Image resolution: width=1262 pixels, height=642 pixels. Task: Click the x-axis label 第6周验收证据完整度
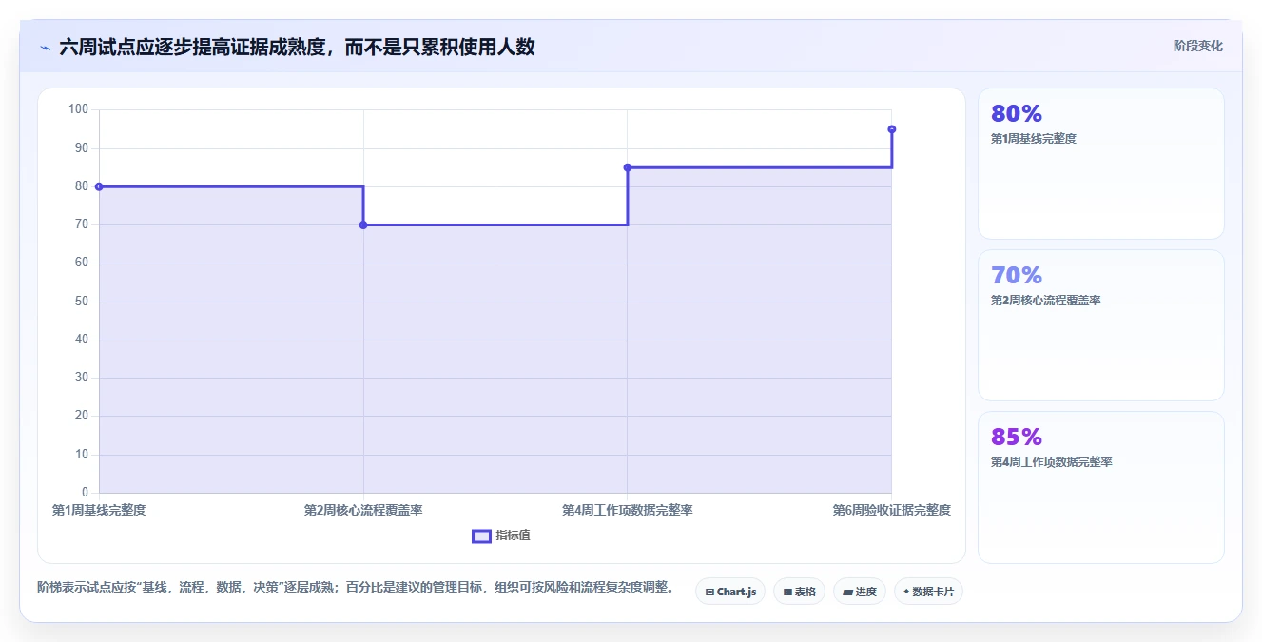(892, 510)
